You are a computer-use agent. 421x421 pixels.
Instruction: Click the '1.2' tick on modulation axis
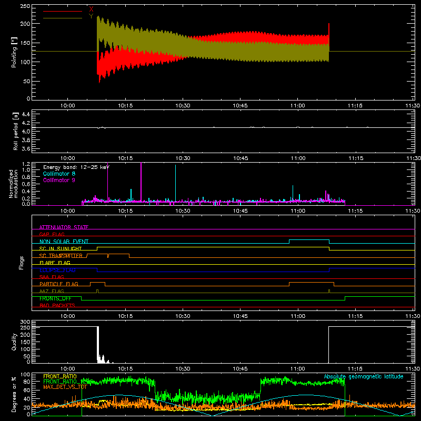point(26,164)
